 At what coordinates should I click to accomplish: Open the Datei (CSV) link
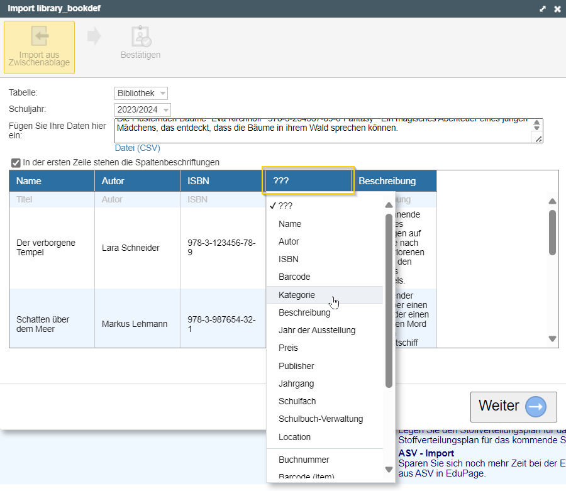[x=137, y=148]
